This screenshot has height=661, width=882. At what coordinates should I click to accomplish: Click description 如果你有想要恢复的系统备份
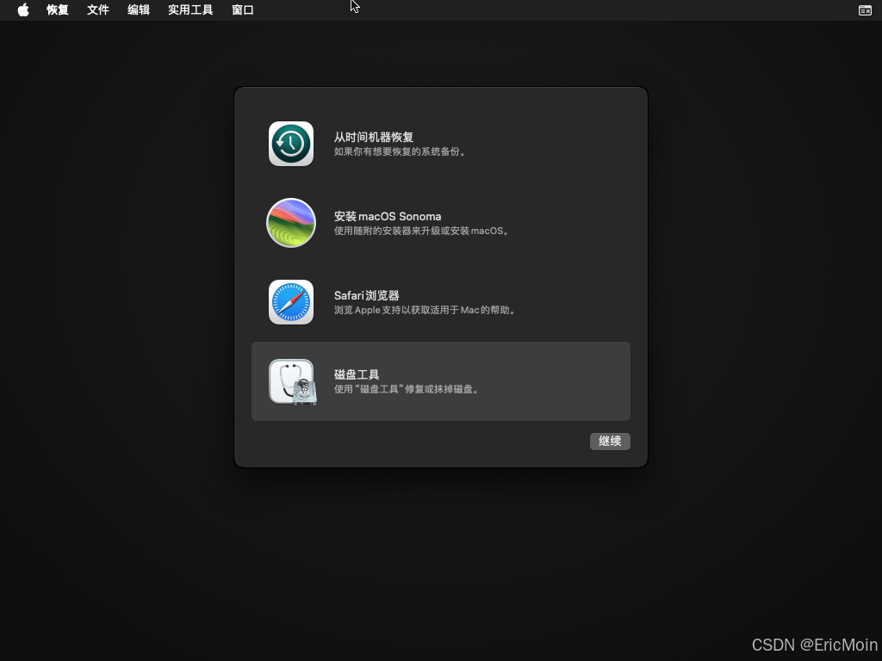400,151
